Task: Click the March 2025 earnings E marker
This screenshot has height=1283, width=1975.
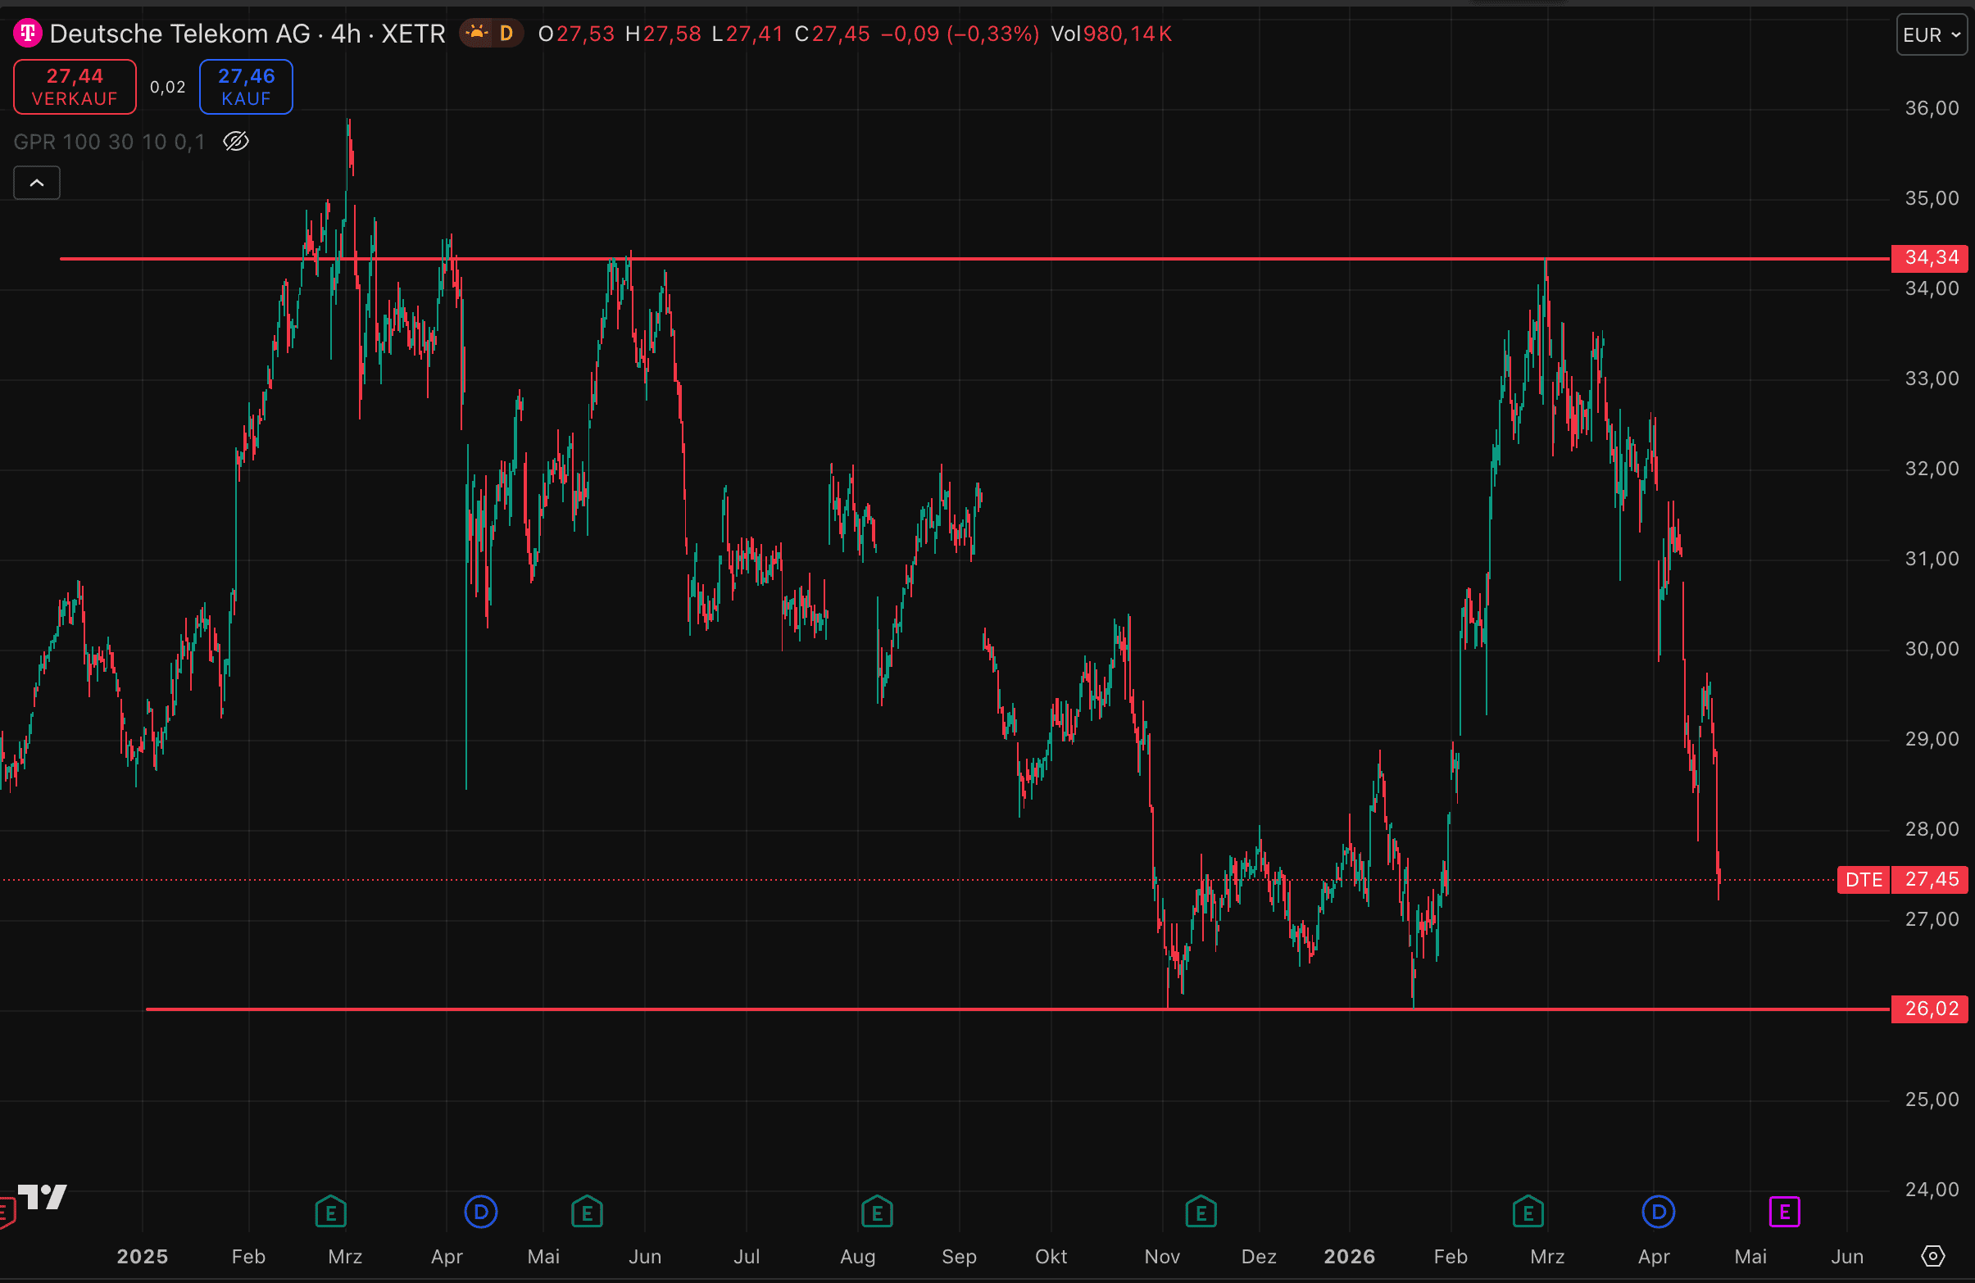Action: 330,1213
